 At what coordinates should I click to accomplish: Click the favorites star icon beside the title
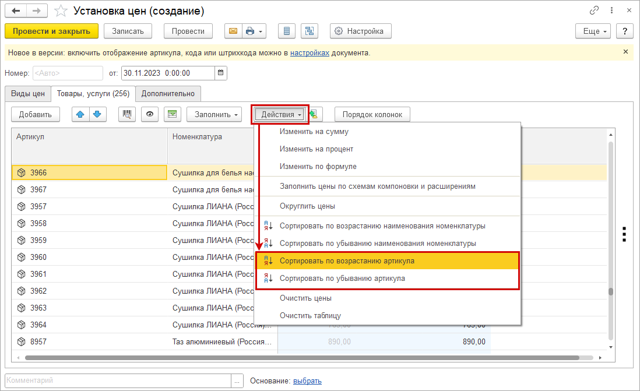pyautogui.click(x=60, y=10)
